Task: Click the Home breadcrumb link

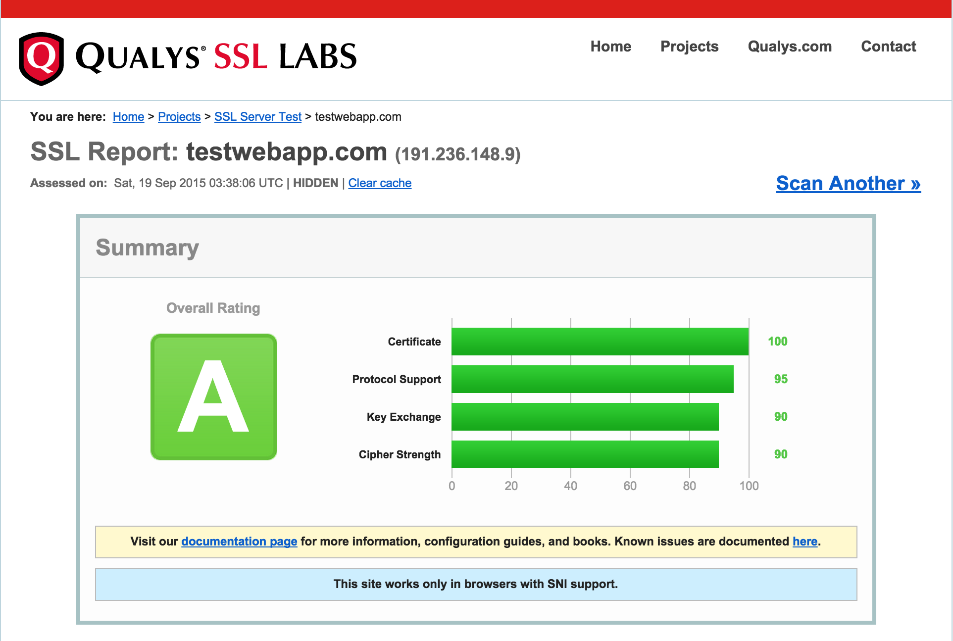Action: [128, 117]
